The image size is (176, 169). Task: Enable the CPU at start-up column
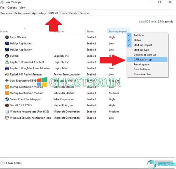[147, 60]
